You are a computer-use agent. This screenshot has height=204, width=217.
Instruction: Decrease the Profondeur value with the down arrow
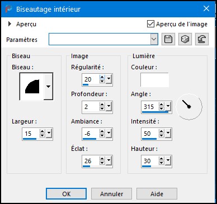(x=102, y=108)
